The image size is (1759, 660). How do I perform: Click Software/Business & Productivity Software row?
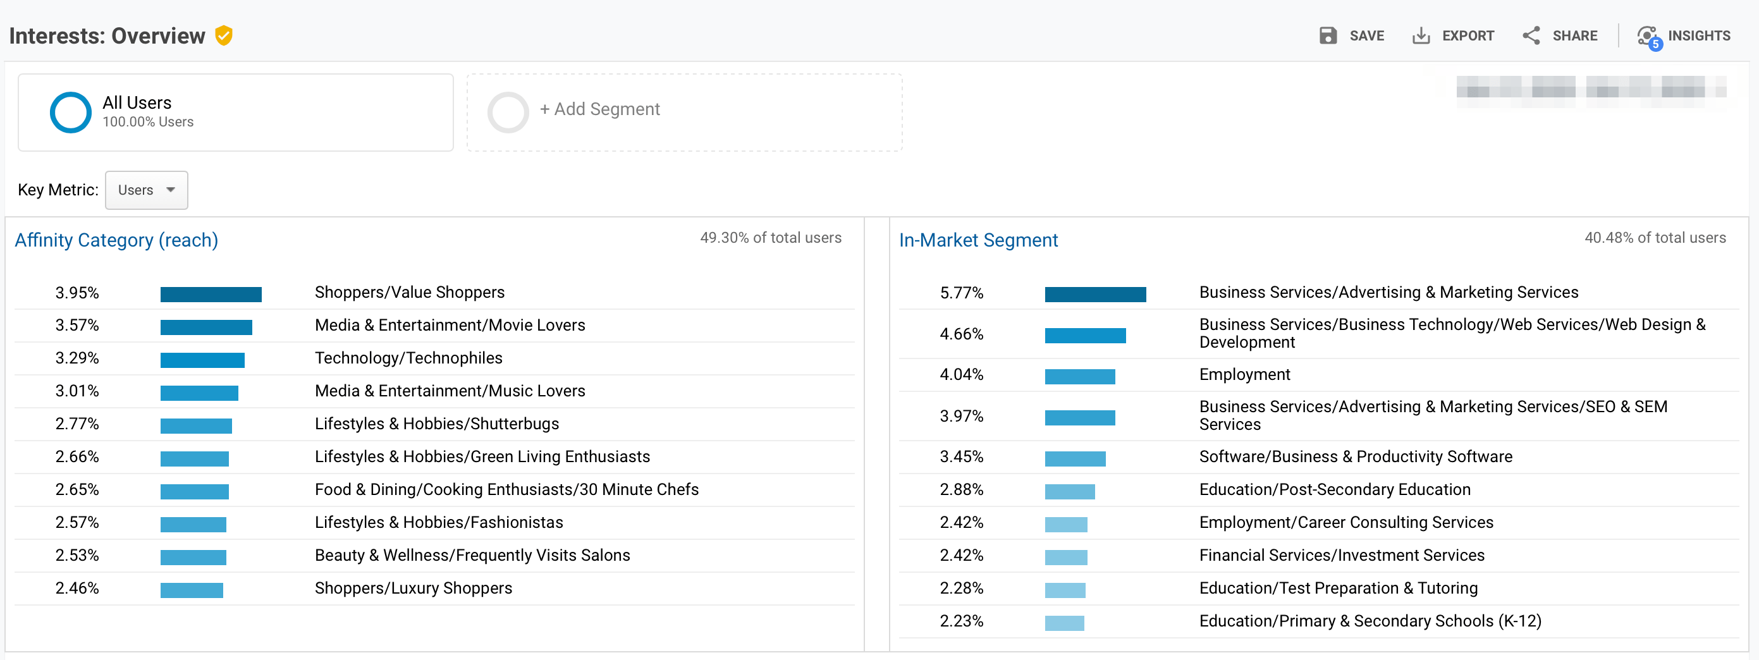pyautogui.click(x=1355, y=456)
